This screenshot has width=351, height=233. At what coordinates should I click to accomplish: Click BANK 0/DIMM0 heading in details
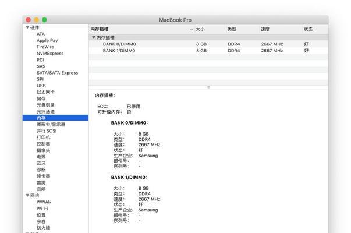(129, 123)
